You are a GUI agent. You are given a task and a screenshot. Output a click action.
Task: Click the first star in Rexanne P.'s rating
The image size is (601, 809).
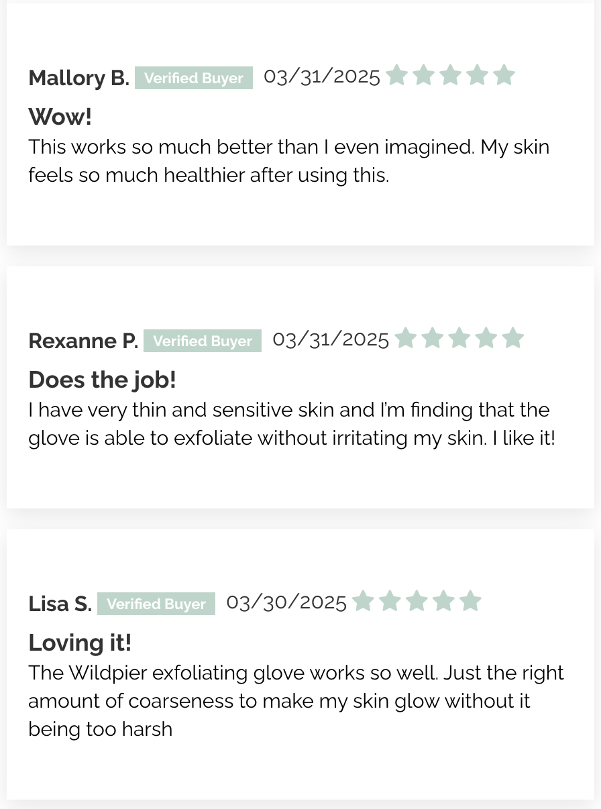tap(405, 338)
